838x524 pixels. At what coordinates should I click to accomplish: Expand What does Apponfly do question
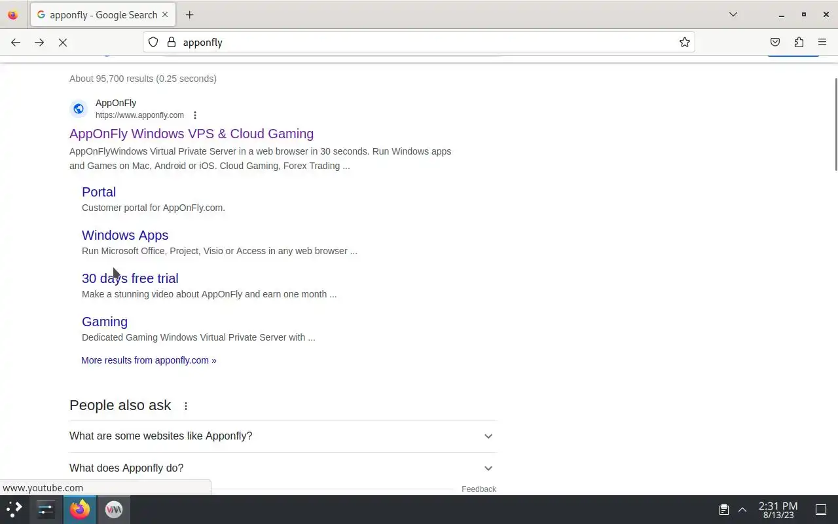point(282,468)
